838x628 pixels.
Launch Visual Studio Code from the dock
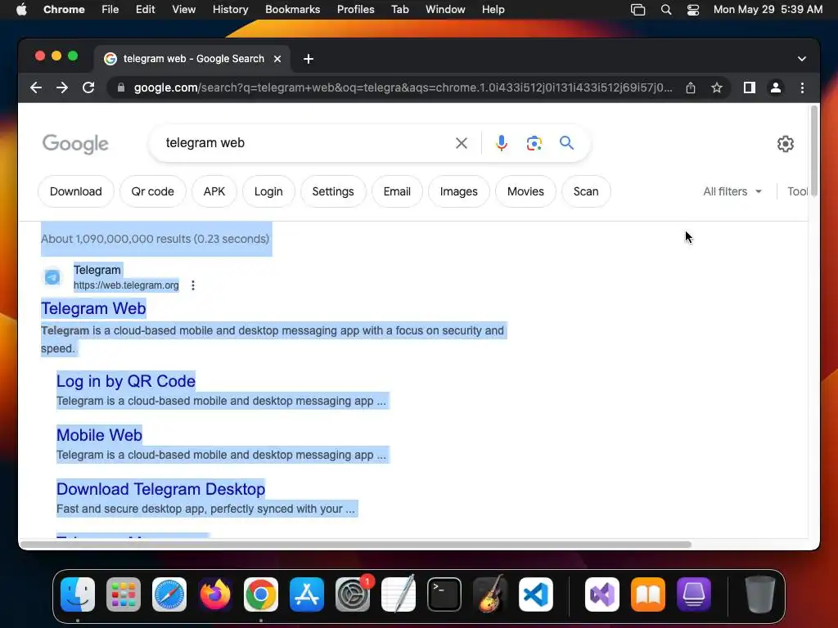tap(536, 594)
